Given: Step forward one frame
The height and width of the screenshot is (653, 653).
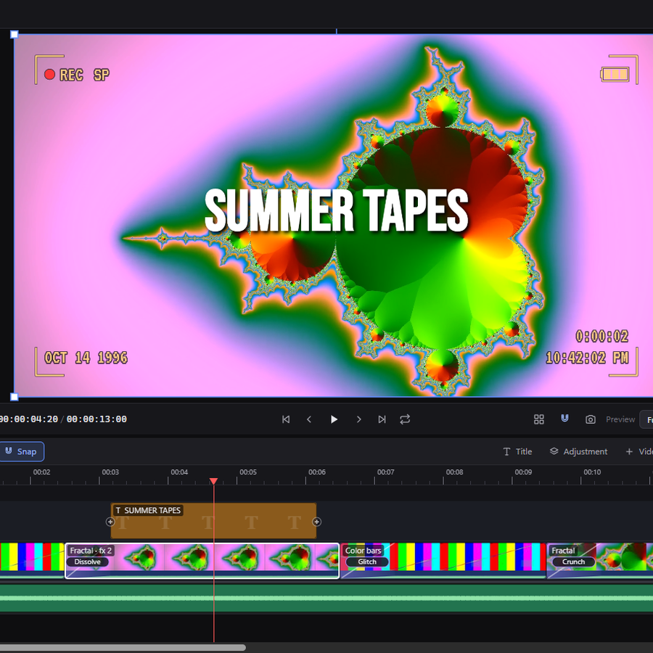Looking at the screenshot, I should click(358, 419).
